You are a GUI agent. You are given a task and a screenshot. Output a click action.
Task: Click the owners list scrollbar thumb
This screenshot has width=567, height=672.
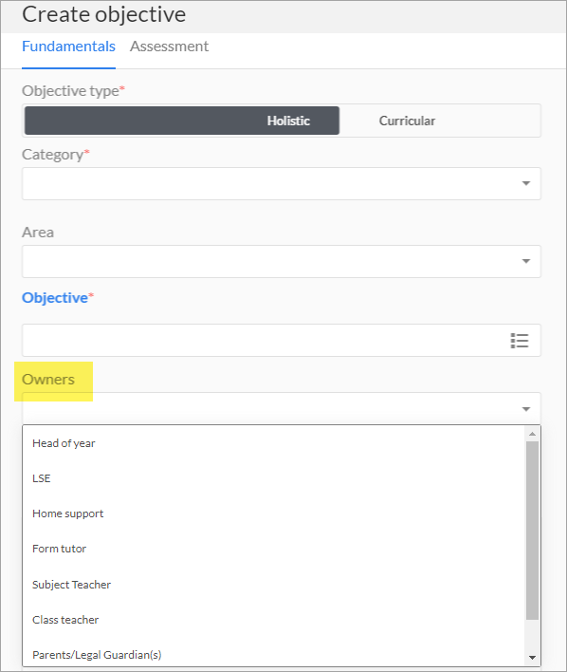[532, 531]
